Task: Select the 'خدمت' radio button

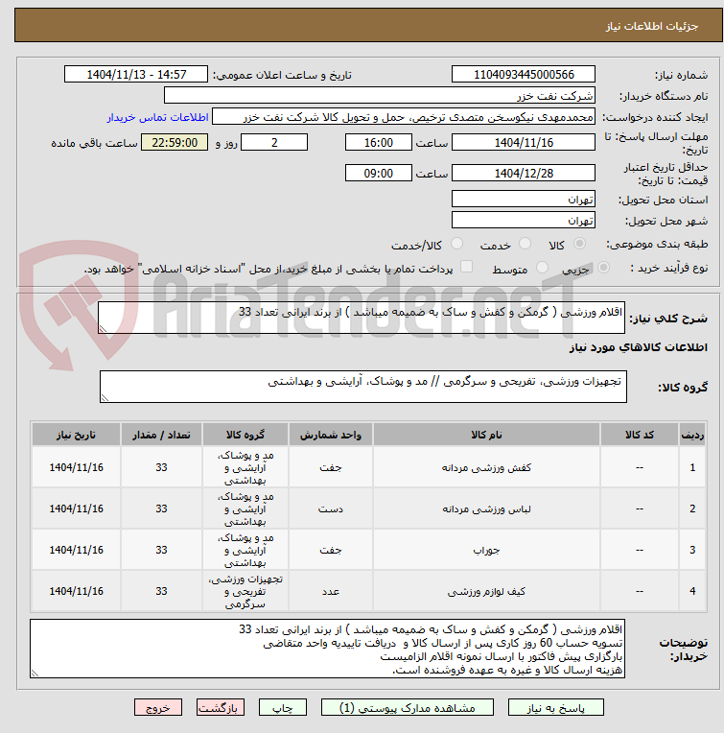Action: click(x=525, y=244)
